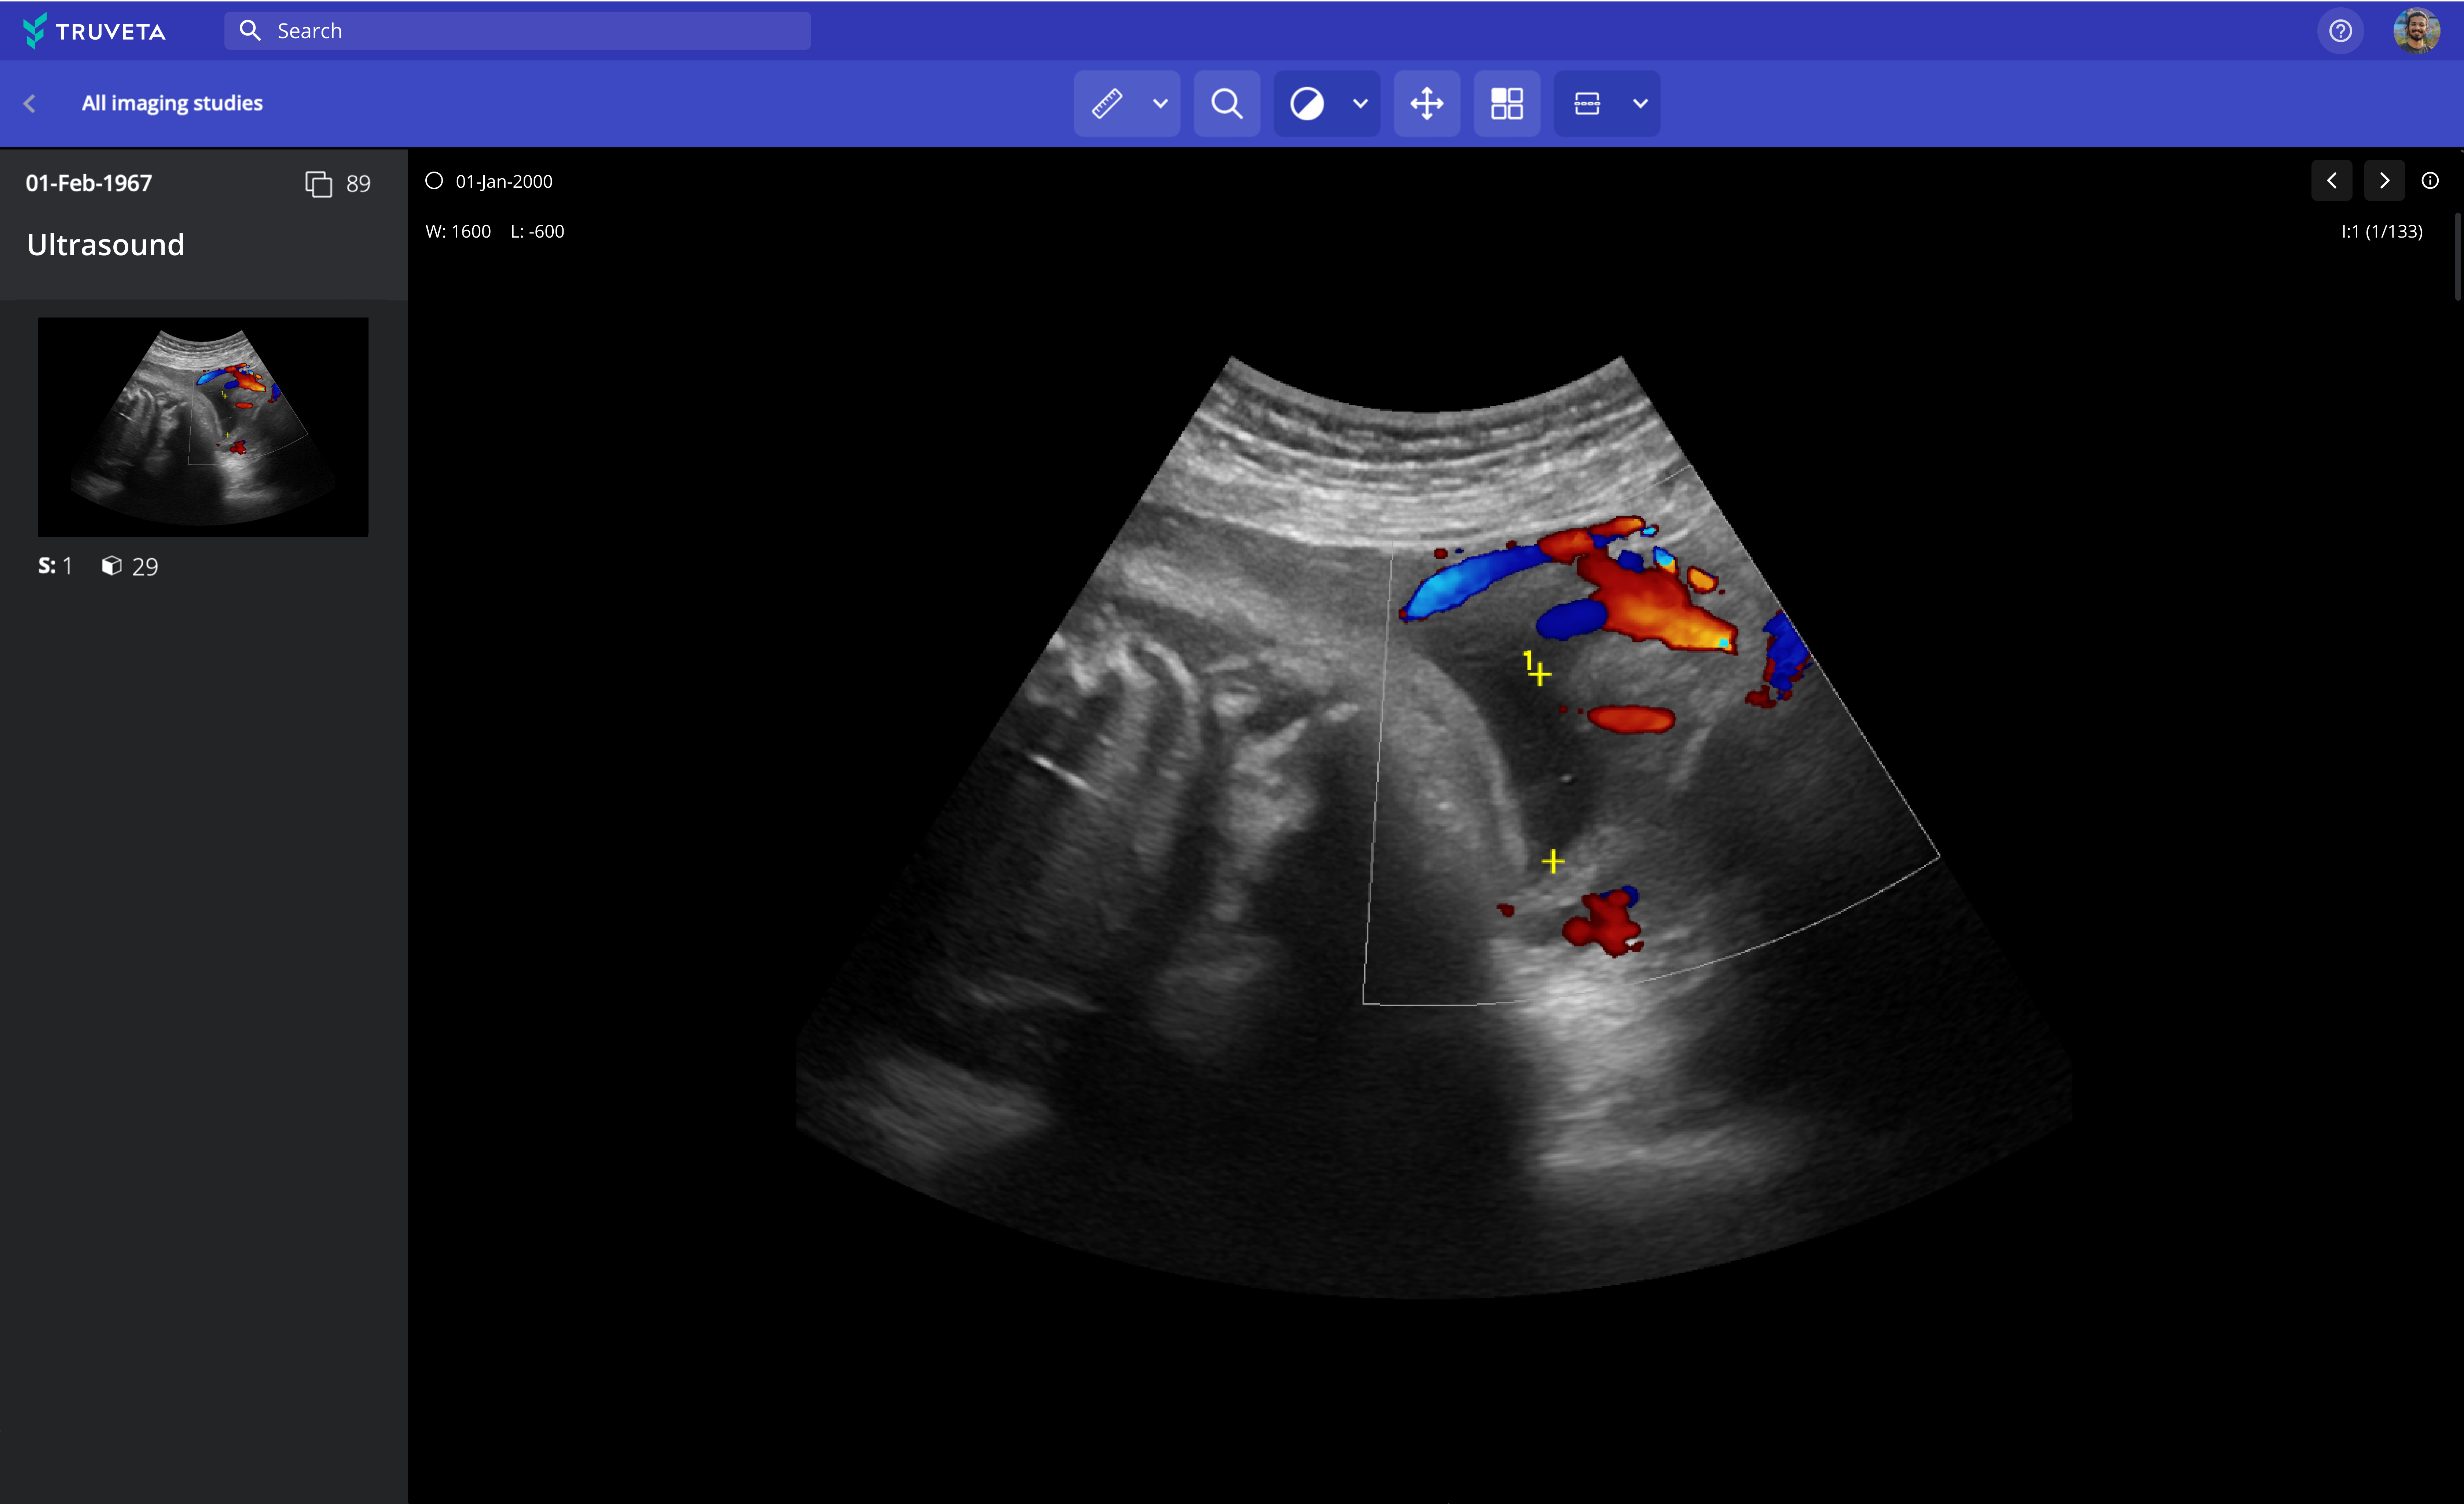
Task: Select the pan tool
Action: click(1427, 103)
